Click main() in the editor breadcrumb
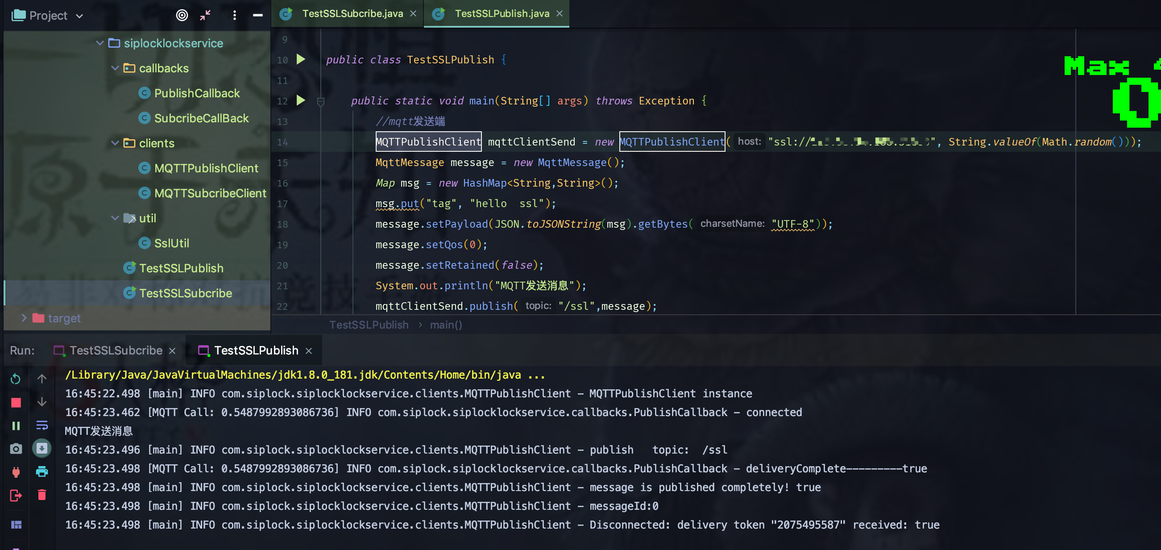Screen dimensions: 1161x550 (x=445, y=325)
